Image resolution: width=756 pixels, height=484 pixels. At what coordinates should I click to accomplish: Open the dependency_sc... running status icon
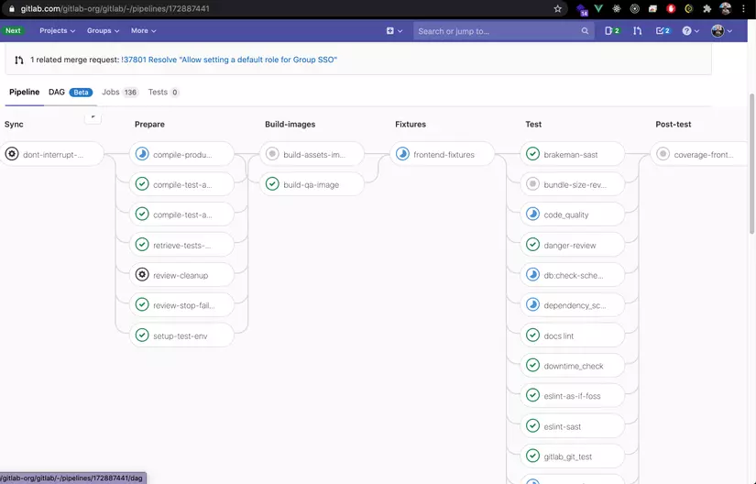(x=532, y=304)
